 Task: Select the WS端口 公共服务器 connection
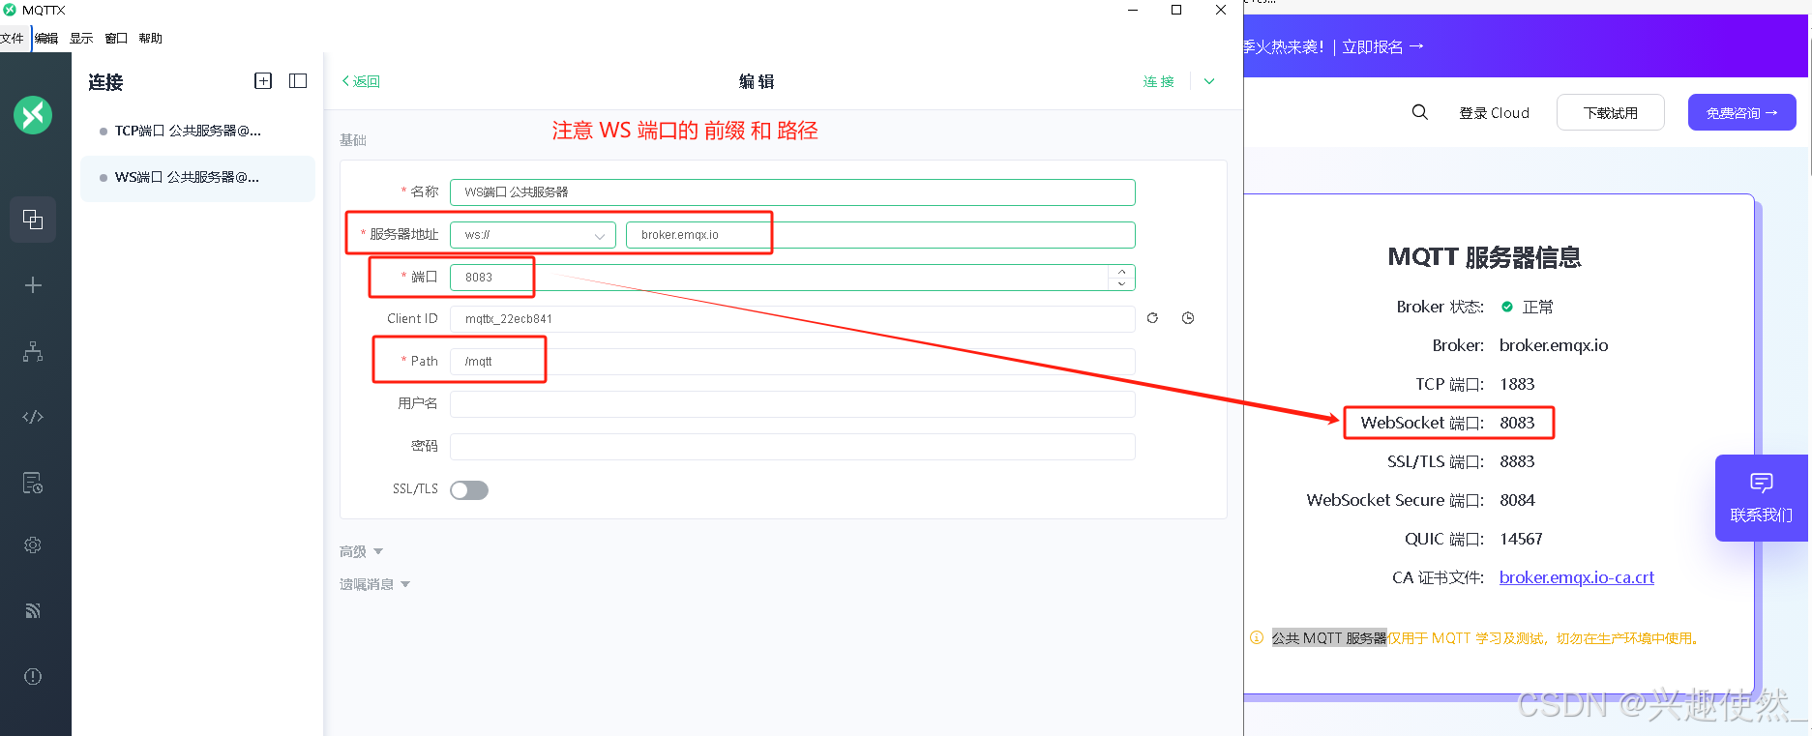[198, 178]
